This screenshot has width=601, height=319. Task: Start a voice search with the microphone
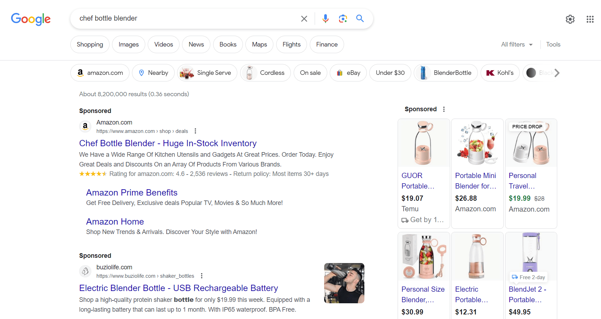click(x=325, y=19)
